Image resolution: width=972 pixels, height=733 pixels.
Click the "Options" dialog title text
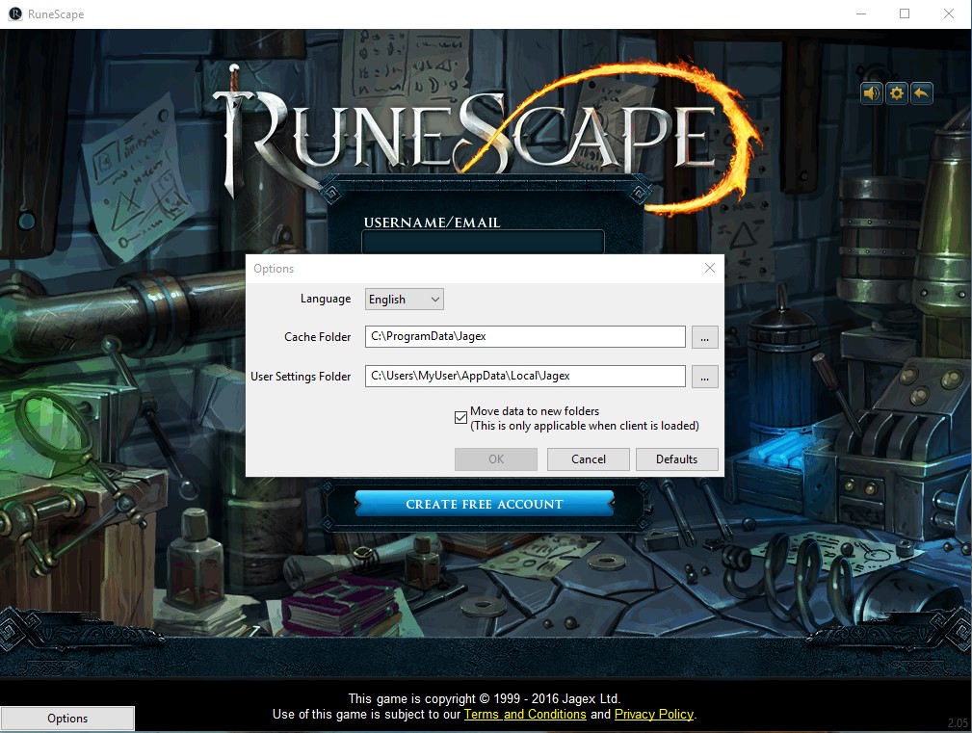pyautogui.click(x=274, y=269)
